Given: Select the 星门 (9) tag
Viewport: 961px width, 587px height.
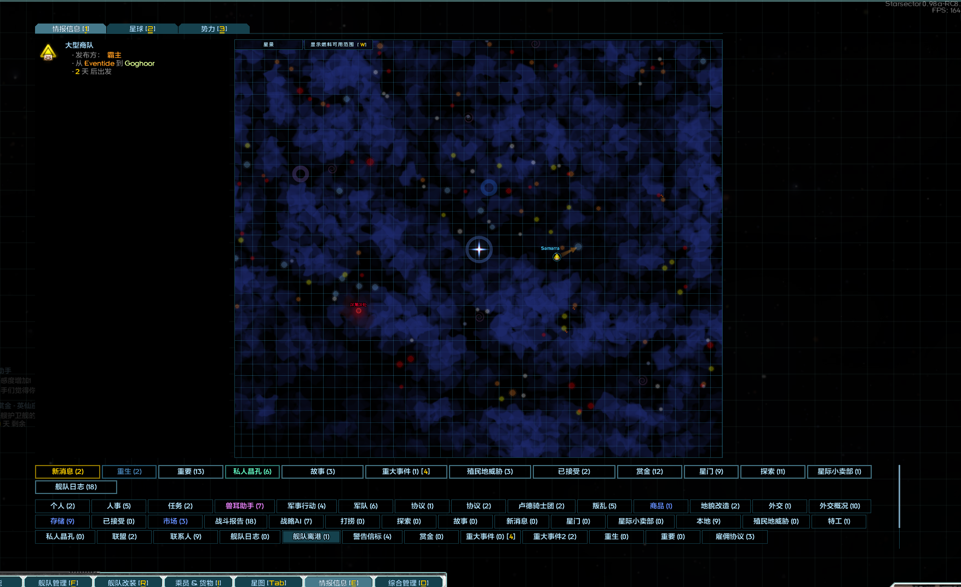Looking at the screenshot, I should tap(711, 472).
